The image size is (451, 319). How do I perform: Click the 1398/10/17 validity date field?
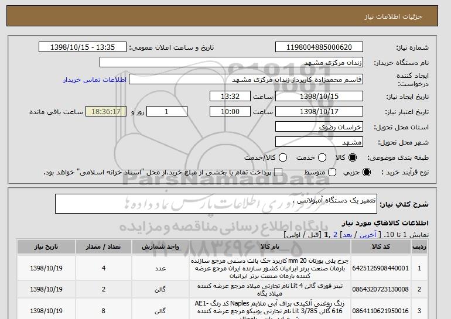(319, 112)
